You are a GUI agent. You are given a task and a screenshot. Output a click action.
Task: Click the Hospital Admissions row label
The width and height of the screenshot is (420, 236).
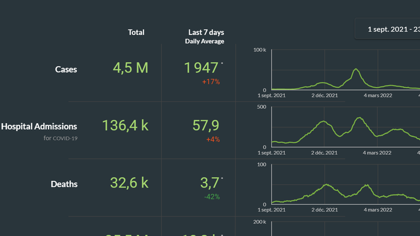pos(39,126)
